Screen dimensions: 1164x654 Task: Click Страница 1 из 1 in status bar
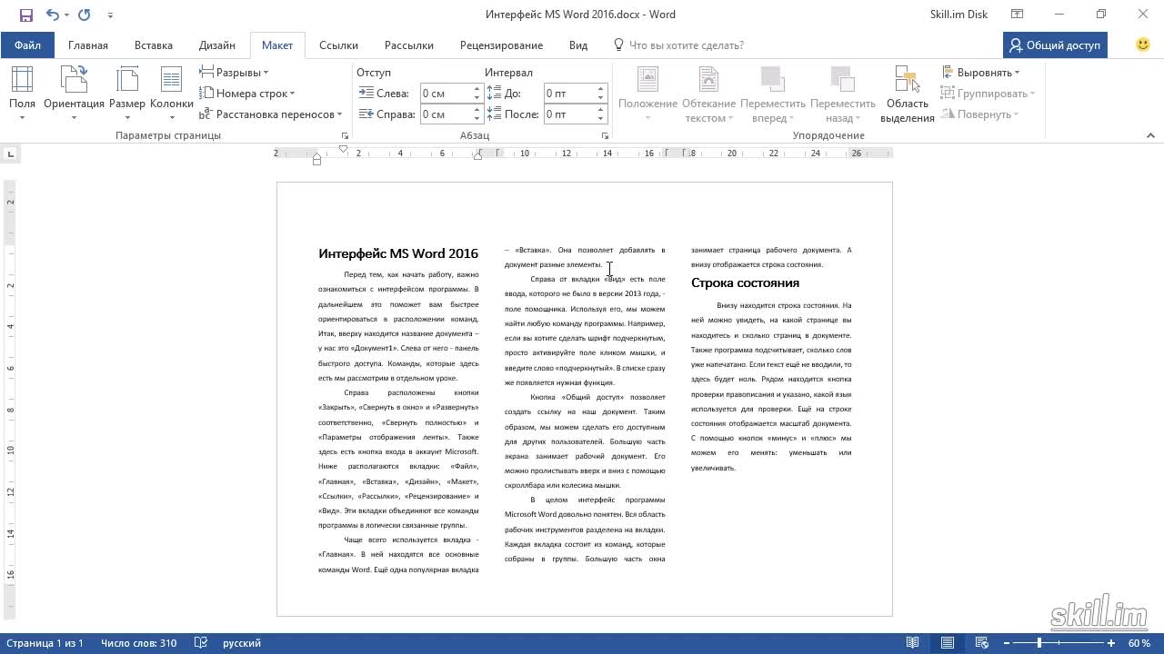pos(45,643)
